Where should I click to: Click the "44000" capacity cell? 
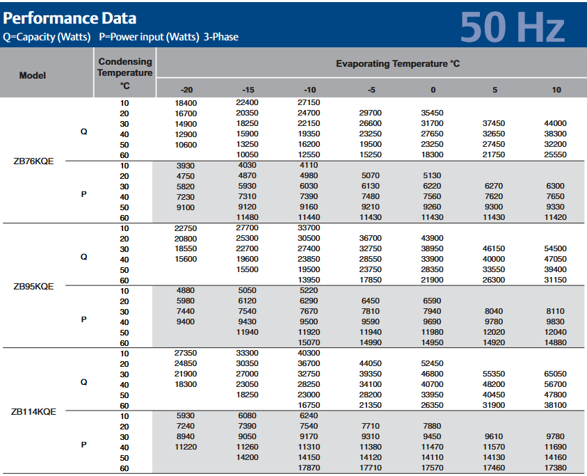[x=555, y=123]
